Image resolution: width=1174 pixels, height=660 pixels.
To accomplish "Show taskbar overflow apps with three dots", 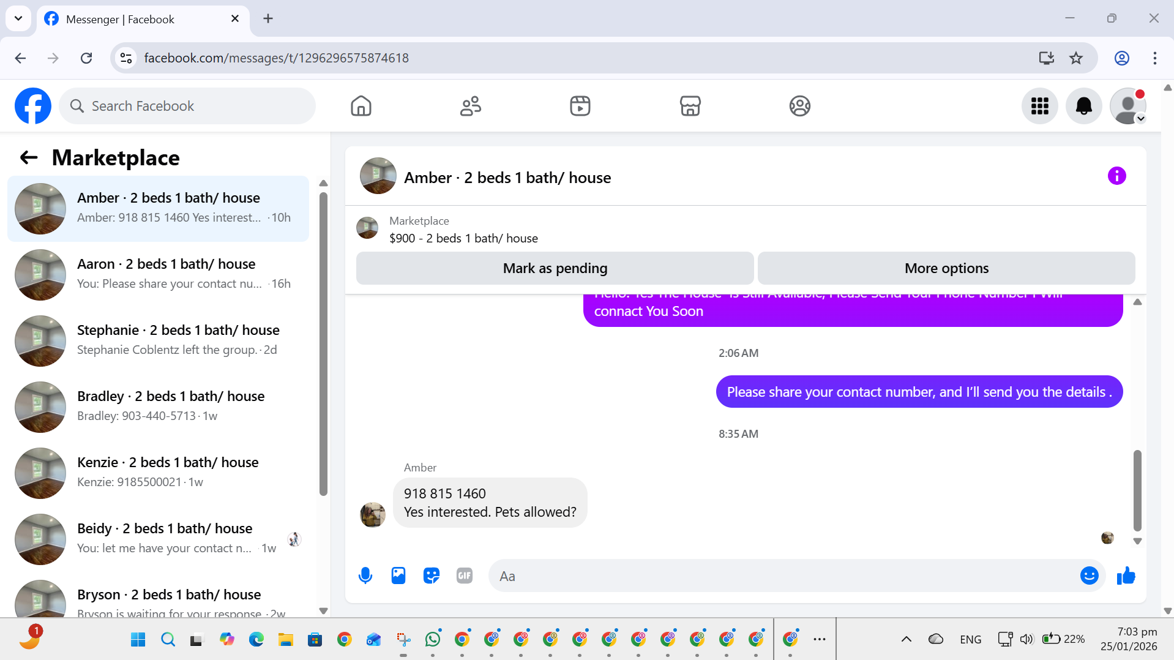I will tap(820, 640).
